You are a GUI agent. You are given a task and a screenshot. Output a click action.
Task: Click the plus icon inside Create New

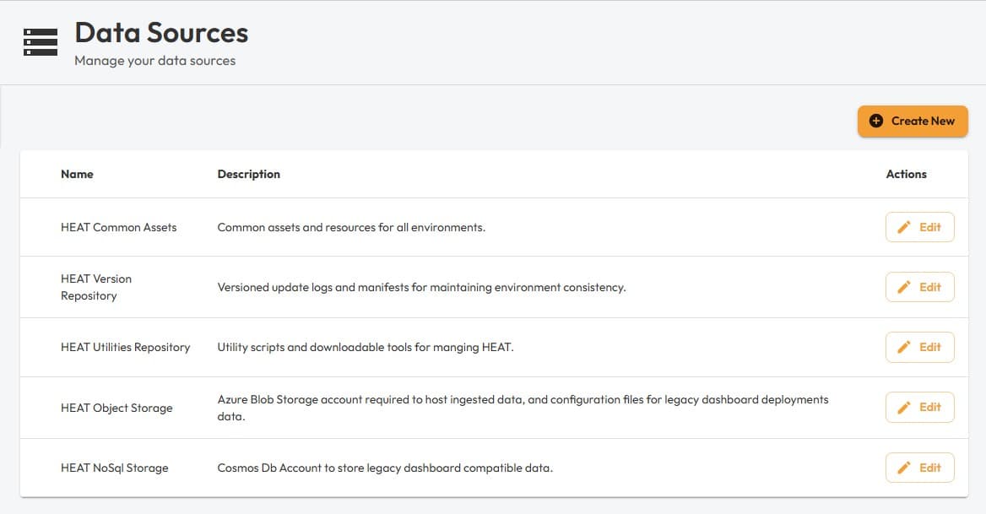(875, 121)
